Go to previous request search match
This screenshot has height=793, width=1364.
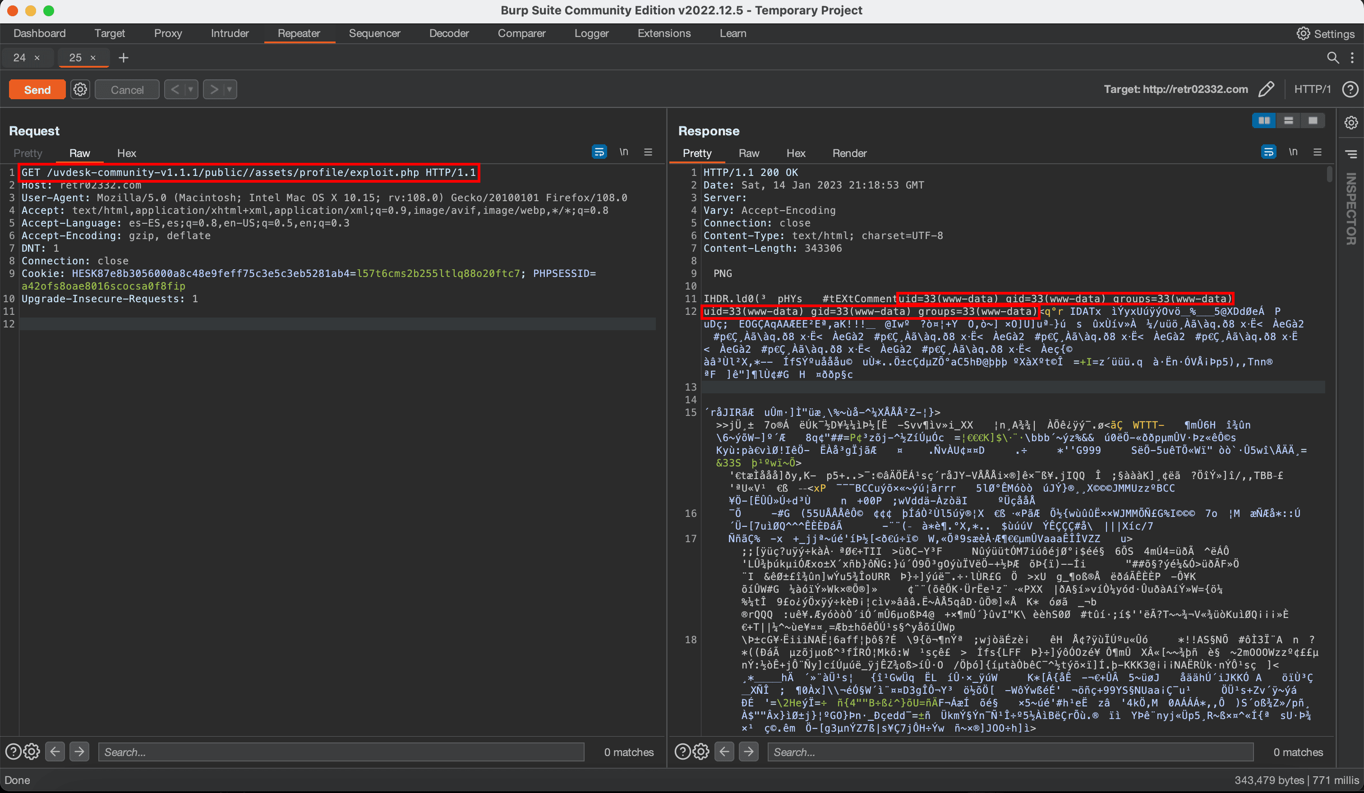(55, 752)
